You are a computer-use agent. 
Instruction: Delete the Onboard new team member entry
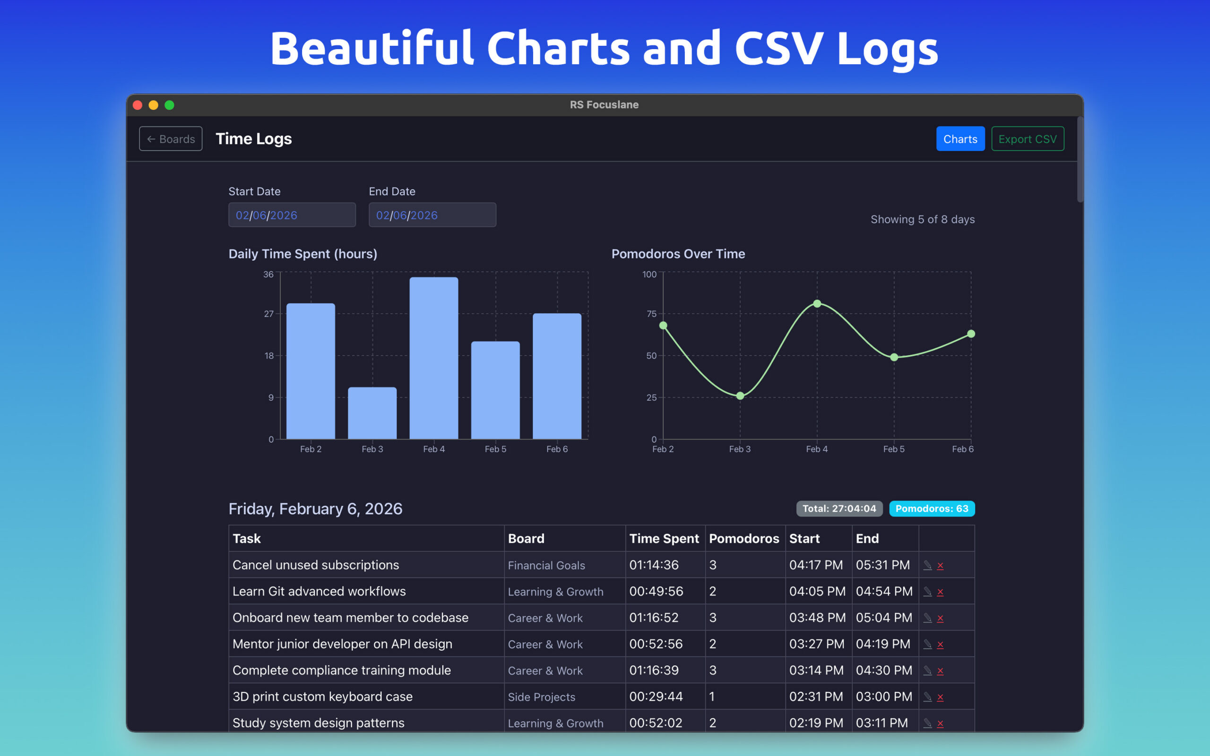pyautogui.click(x=940, y=619)
